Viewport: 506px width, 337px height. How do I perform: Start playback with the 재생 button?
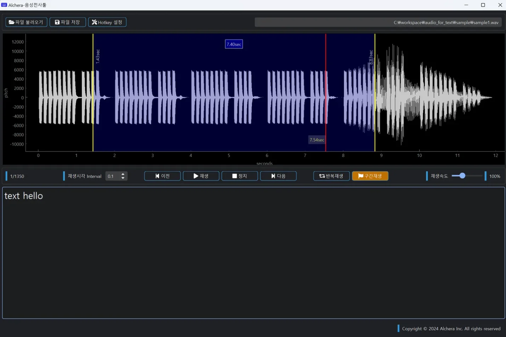click(x=201, y=176)
